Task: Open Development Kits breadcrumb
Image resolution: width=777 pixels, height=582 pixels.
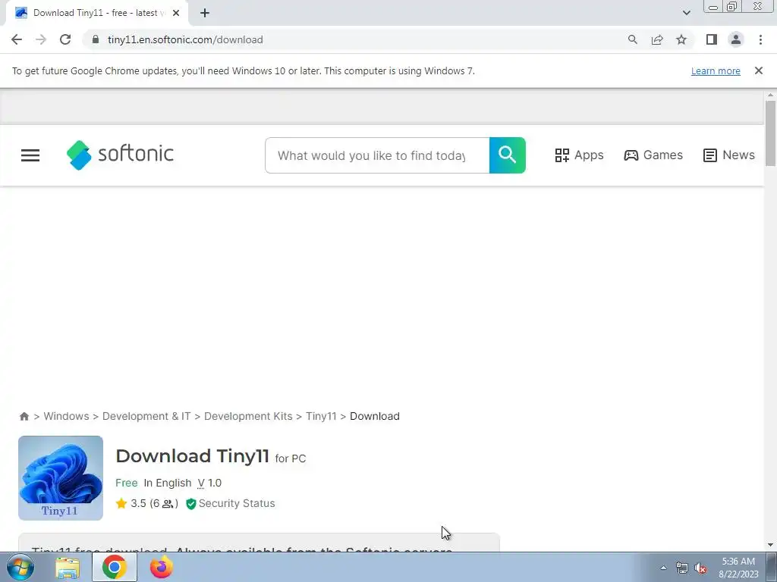Action: pyautogui.click(x=248, y=416)
